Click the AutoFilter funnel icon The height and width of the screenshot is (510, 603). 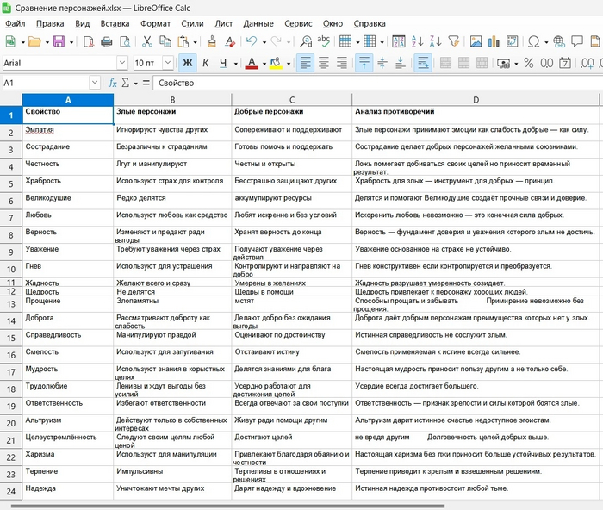(454, 41)
